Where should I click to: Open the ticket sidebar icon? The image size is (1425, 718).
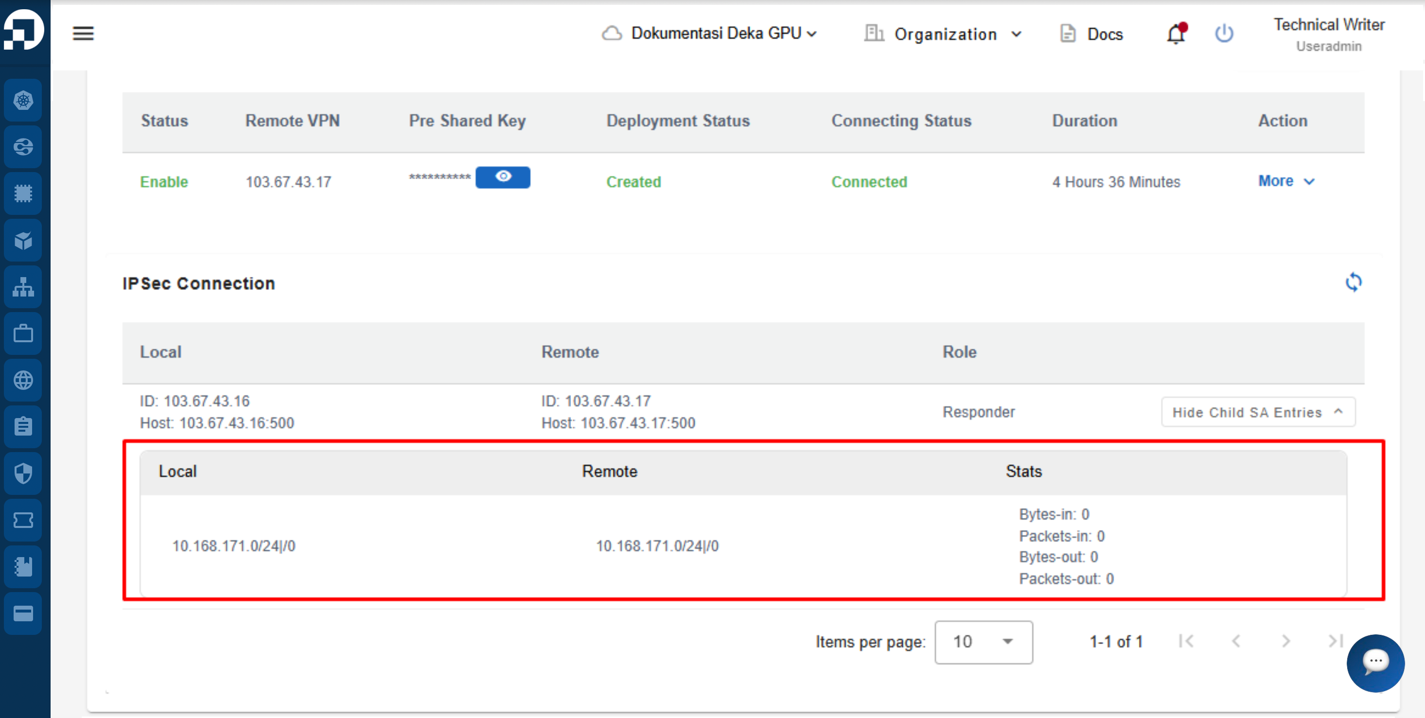[x=23, y=520]
